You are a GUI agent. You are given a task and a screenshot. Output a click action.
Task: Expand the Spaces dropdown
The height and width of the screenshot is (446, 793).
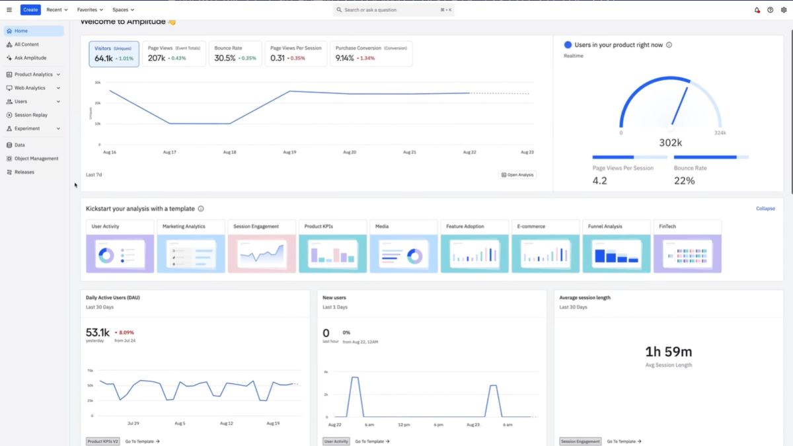click(x=123, y=10)
